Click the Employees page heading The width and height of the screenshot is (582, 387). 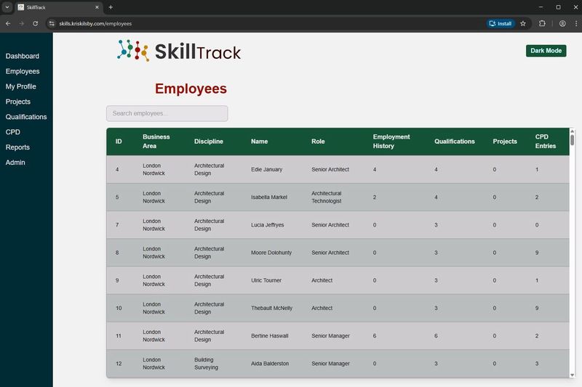pyautogui.click(x=191, y=89)
